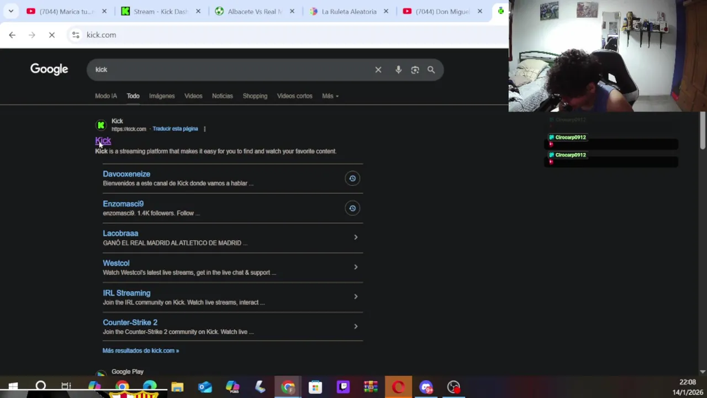Open the 'Enzomasci9' sitelink
The height and width of the screenshot is (398, 707).
click(123, 203)
